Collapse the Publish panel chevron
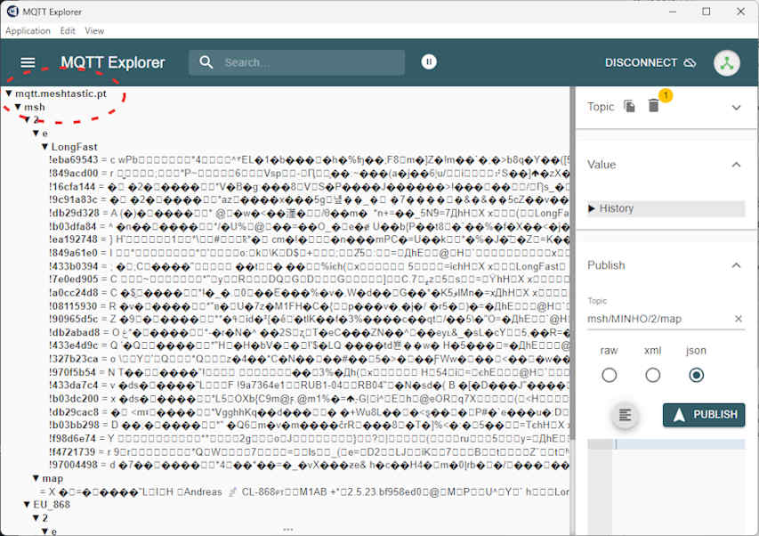Image resolution: width=759 pixels, height=536 pixels. [x=736, y=264]
